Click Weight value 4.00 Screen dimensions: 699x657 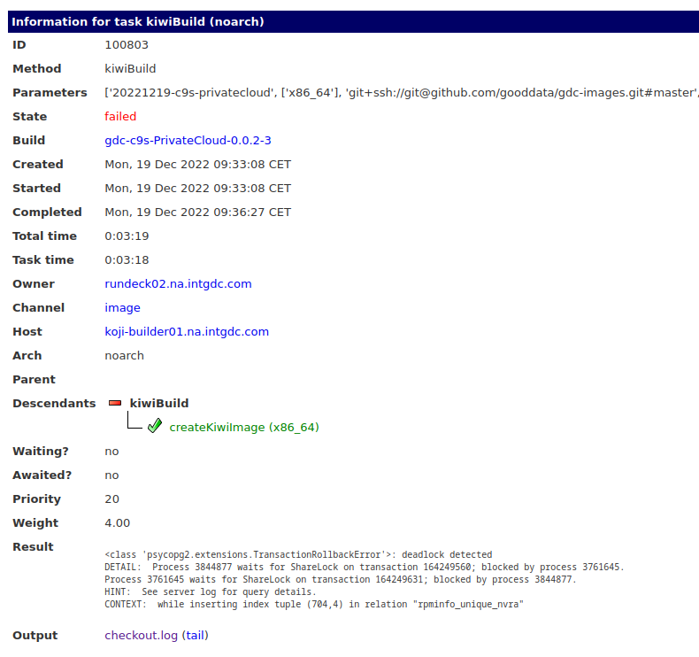[x=118, y=523]
